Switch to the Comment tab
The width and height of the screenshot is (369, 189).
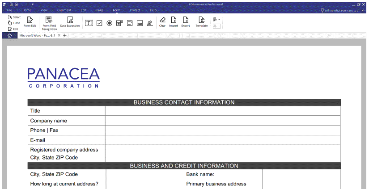tap(64, 10)
